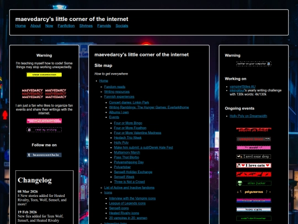Click the yellow 'under construction' badge
The image size is (298, 224).
tap(44, 75)
